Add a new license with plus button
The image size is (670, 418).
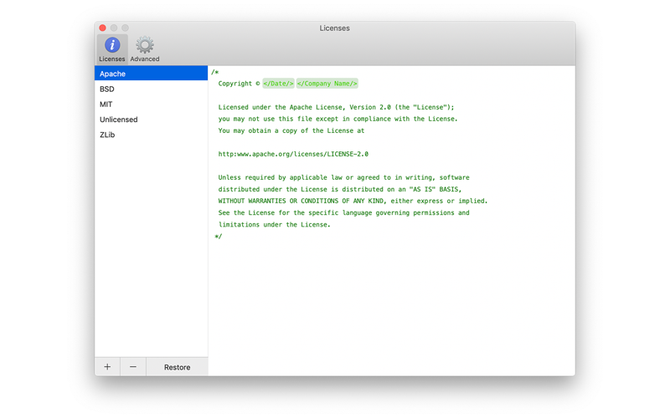point(107,367)
